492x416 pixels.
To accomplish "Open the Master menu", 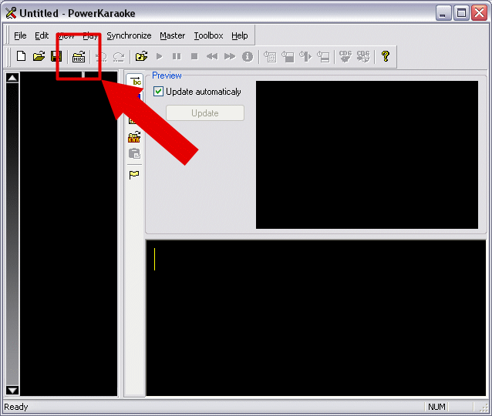I will (x=173, y=35).
